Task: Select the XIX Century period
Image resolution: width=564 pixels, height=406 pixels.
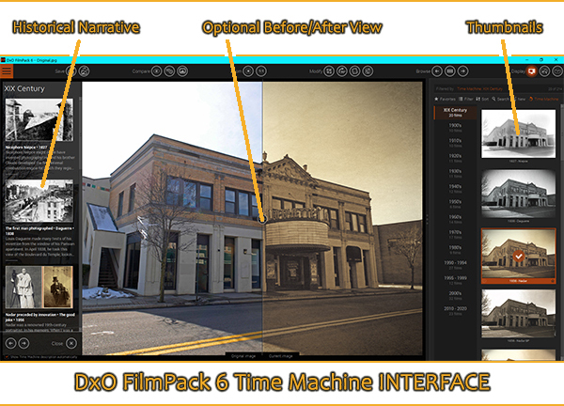Action: click(x=455, y=113)
